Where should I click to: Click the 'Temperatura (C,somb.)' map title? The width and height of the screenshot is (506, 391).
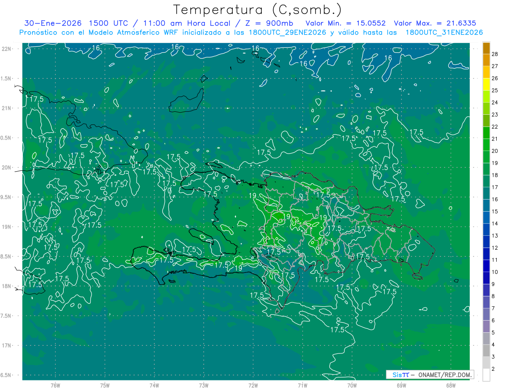click(x=257, y=10)
